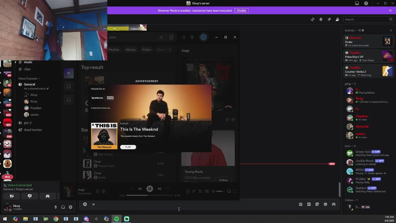Open Discord User Settings gear
This screenshot has width=396, height=223.
[71, 207]
